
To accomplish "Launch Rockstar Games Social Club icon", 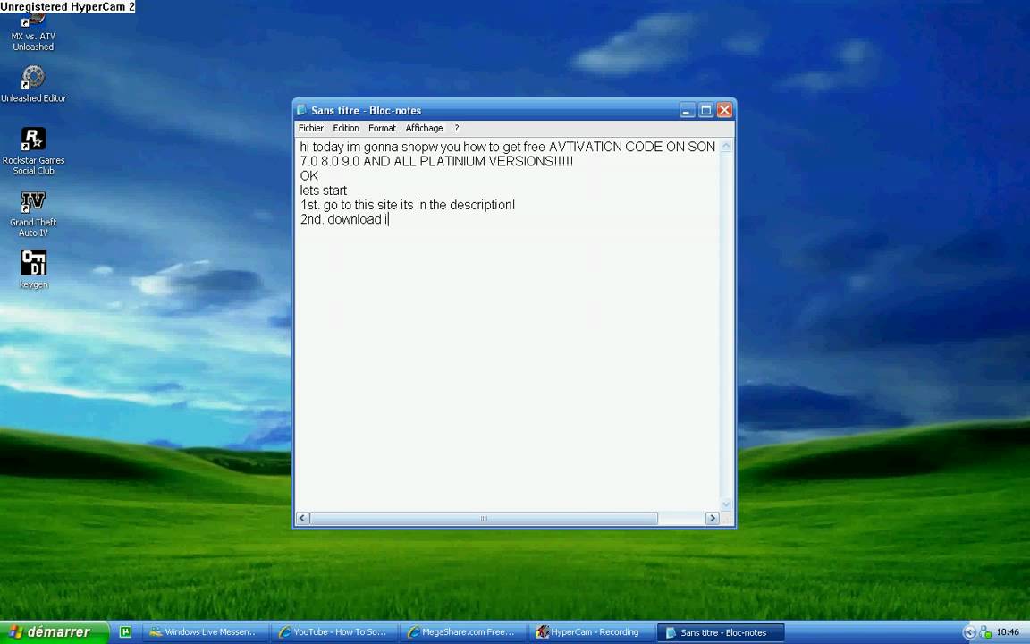I will point(33,151).
